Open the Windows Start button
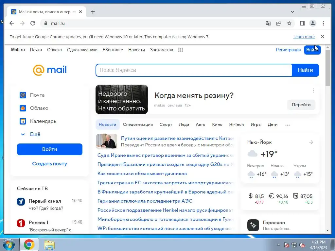Screen dimensions: 335x251 (x=8, y=244)
